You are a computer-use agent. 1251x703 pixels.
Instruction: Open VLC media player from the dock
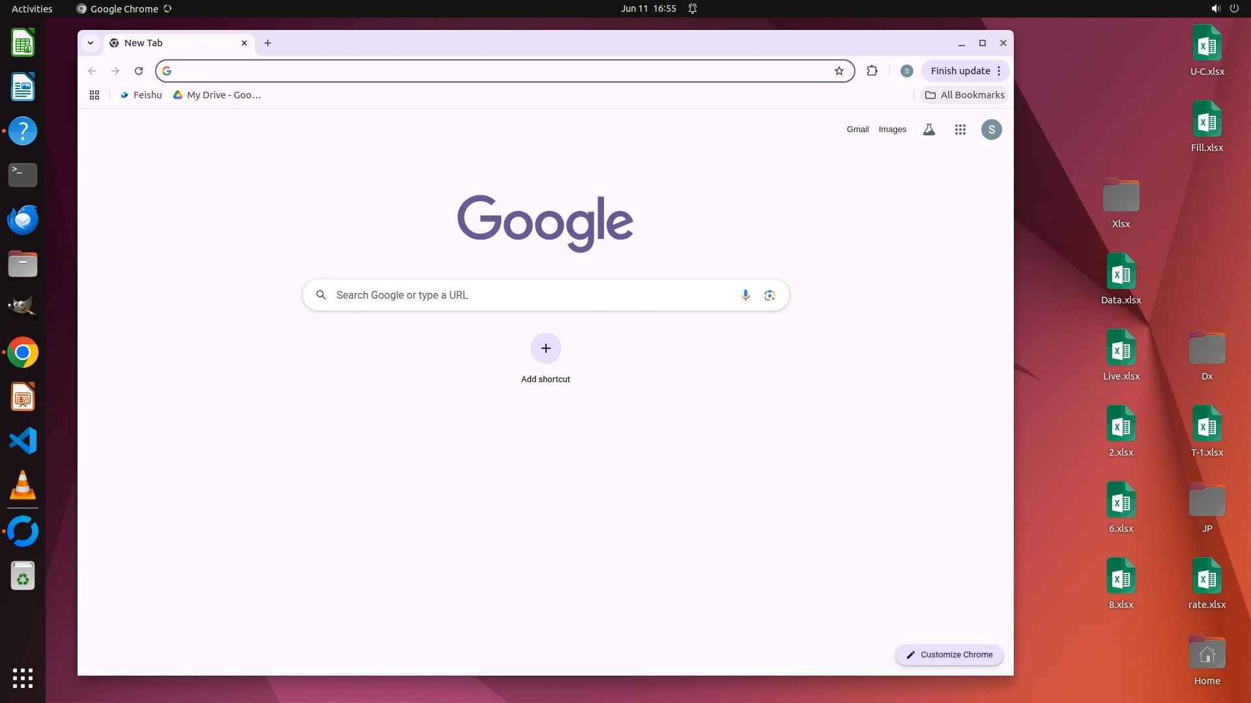[x=23, y=485]
